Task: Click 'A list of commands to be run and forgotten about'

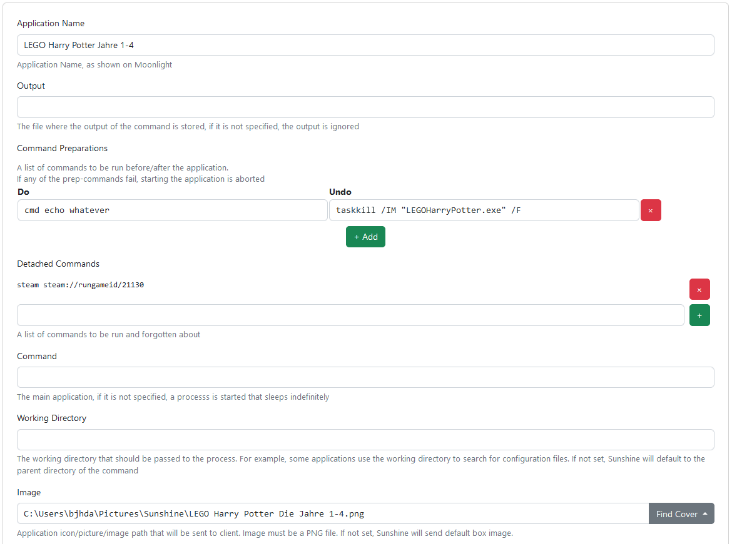Action: pos(109,335)
